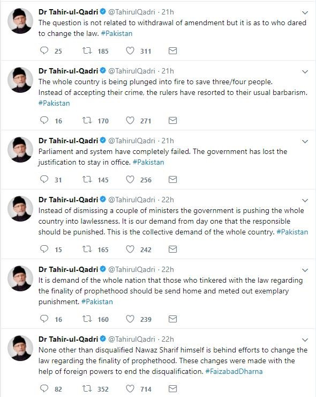Like the tweet showing 714 likes

point(130,388)
